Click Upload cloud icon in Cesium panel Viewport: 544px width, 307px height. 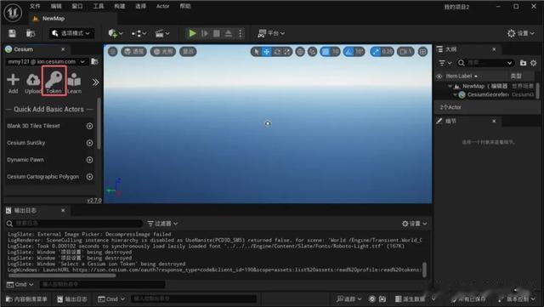coord(33,83)
